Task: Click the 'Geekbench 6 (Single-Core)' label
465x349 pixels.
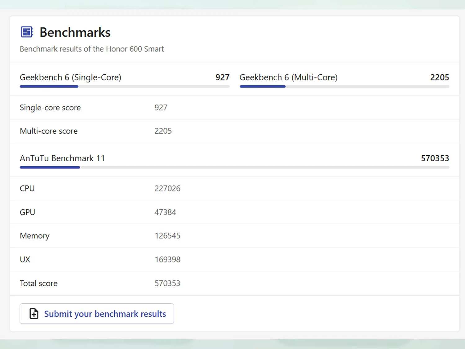Action: (70, 77)
